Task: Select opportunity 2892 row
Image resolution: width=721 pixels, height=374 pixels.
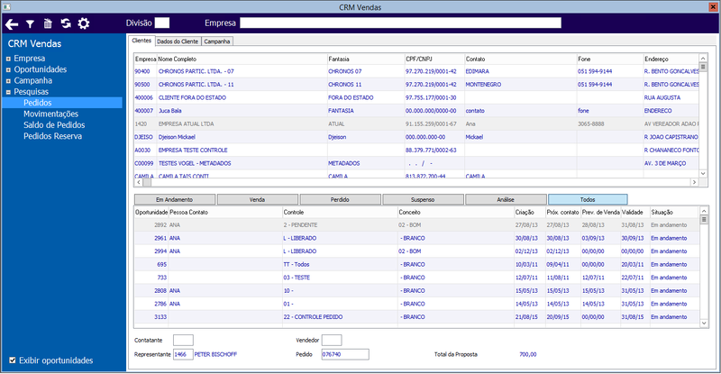Action: coord(416,225)
